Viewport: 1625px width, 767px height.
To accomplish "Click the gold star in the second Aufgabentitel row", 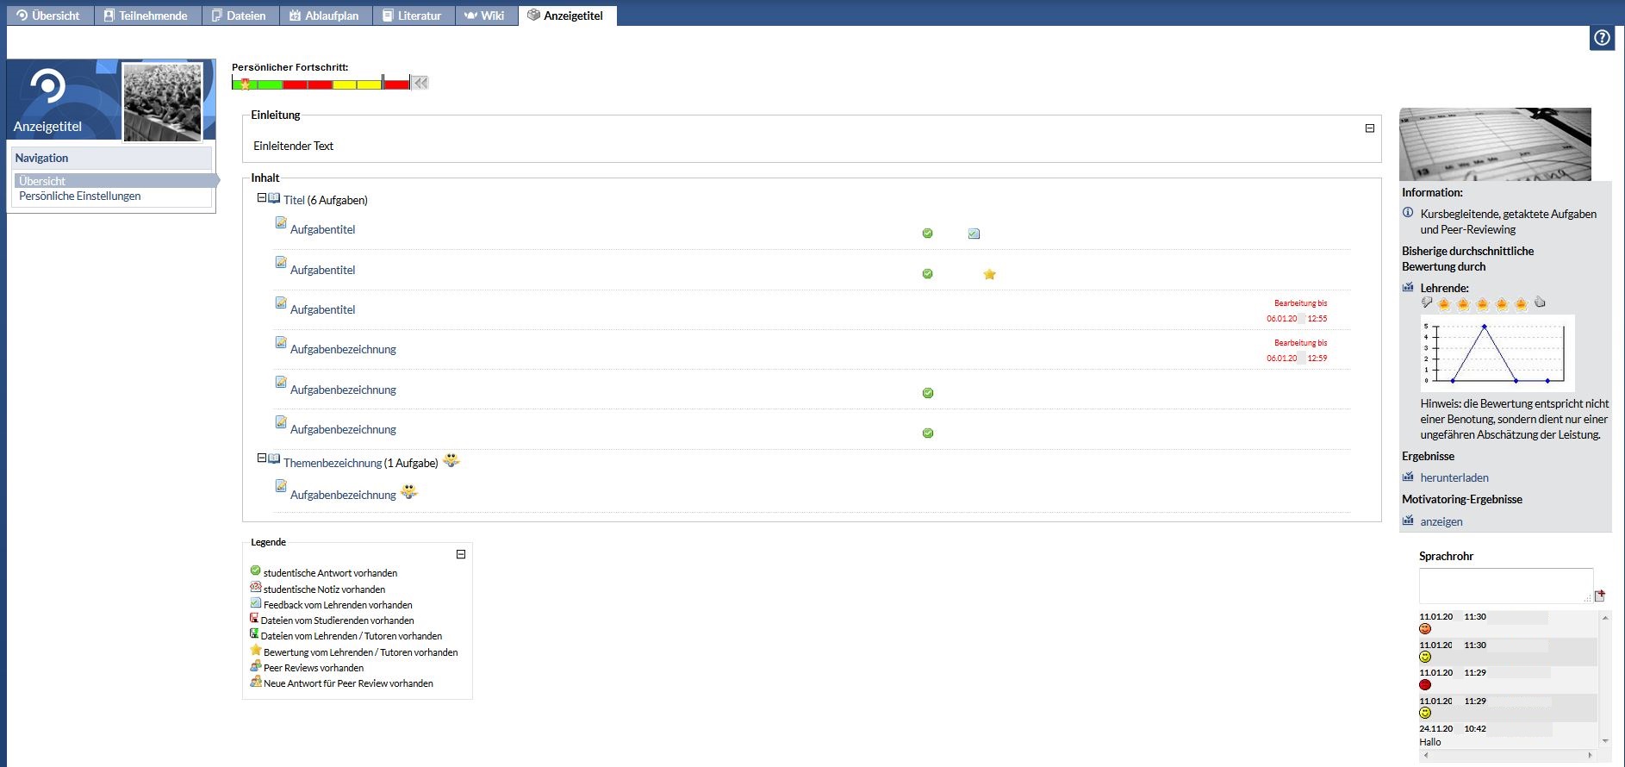I will coord(989,275).
